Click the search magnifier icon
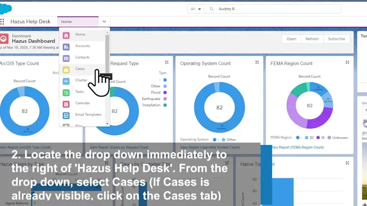367x206 pixels. point(211,9)
